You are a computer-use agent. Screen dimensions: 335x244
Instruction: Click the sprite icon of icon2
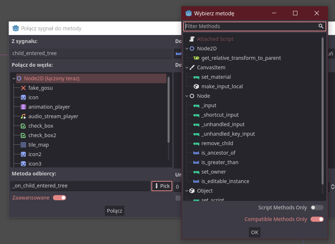[x=23, y=154]
